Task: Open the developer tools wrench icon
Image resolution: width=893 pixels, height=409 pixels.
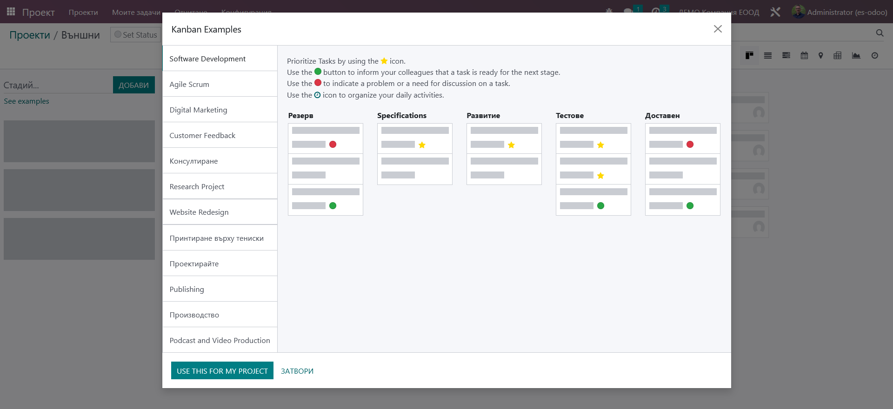Action: (x=775, y=12)
